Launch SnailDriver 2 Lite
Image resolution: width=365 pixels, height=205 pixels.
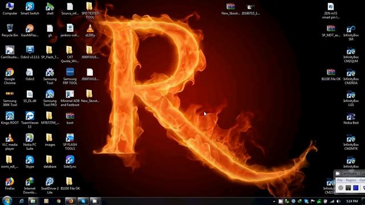[x=50, y=186]
